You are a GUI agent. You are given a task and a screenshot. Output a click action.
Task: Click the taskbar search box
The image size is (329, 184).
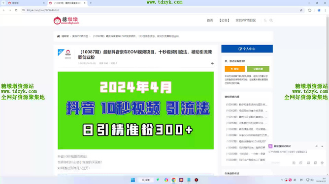pyautogui.click(x=146, y=180)
